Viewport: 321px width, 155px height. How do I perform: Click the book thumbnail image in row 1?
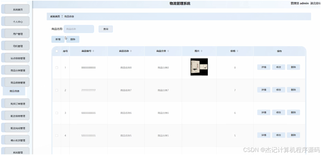(x=199, y=67)
